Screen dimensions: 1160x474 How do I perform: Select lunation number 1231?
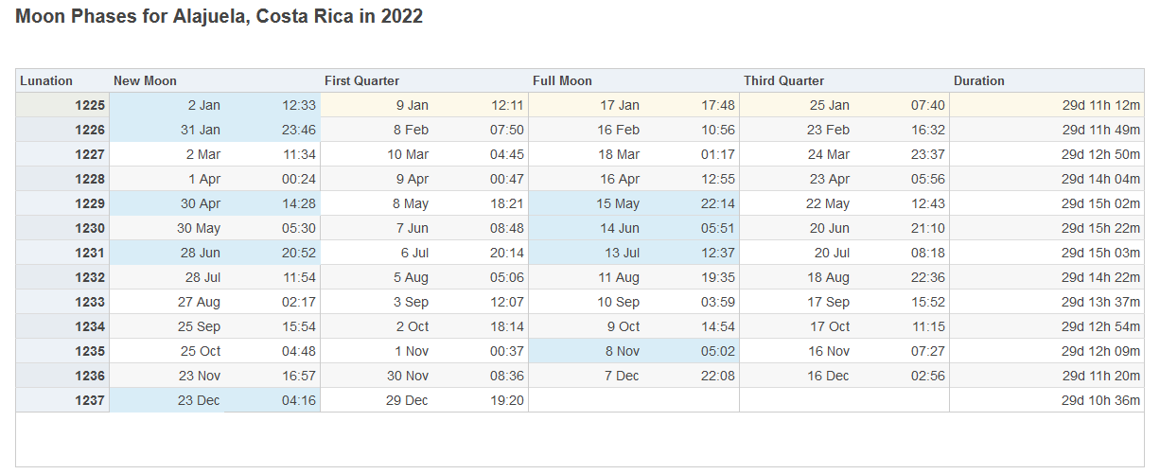90,254
